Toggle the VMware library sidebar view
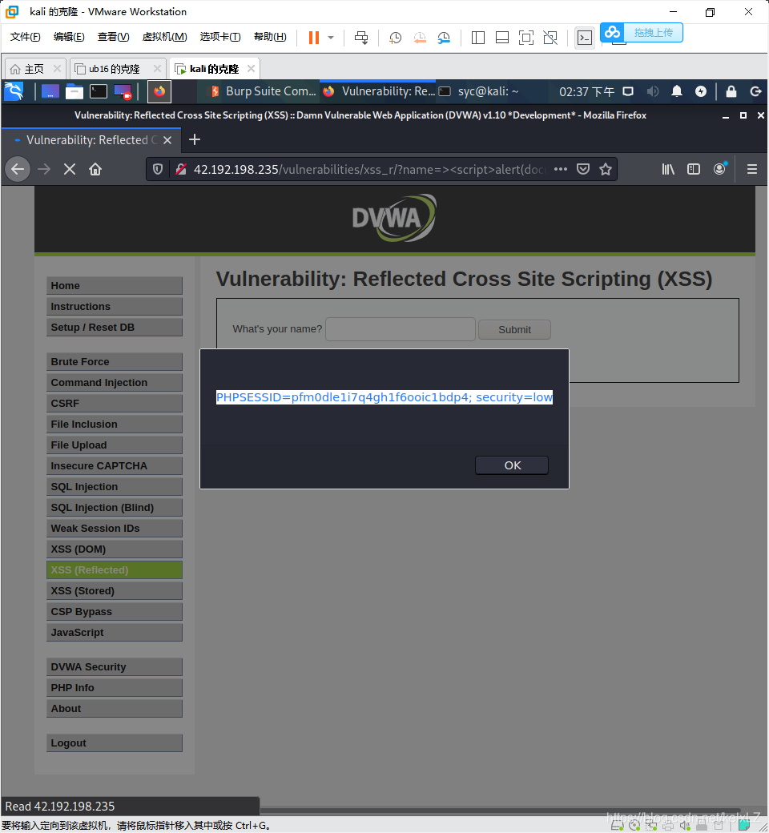Viewport: 769px width, 833px height. click(x=477, y=37)
